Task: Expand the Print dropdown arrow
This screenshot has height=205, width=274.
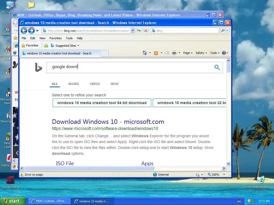Action: (x=179, y=53)
